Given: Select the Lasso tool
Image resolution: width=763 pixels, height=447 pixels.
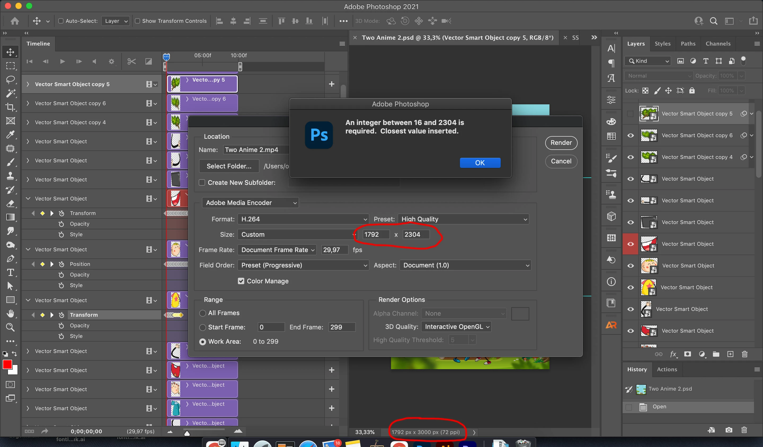Looking at the screenshot, I should [10, 79].
